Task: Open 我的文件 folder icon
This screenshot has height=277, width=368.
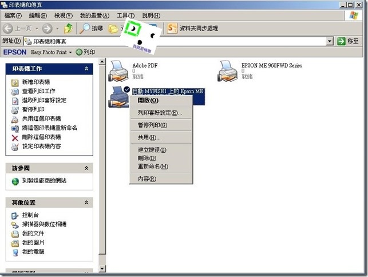Action: tap(15, 234)
